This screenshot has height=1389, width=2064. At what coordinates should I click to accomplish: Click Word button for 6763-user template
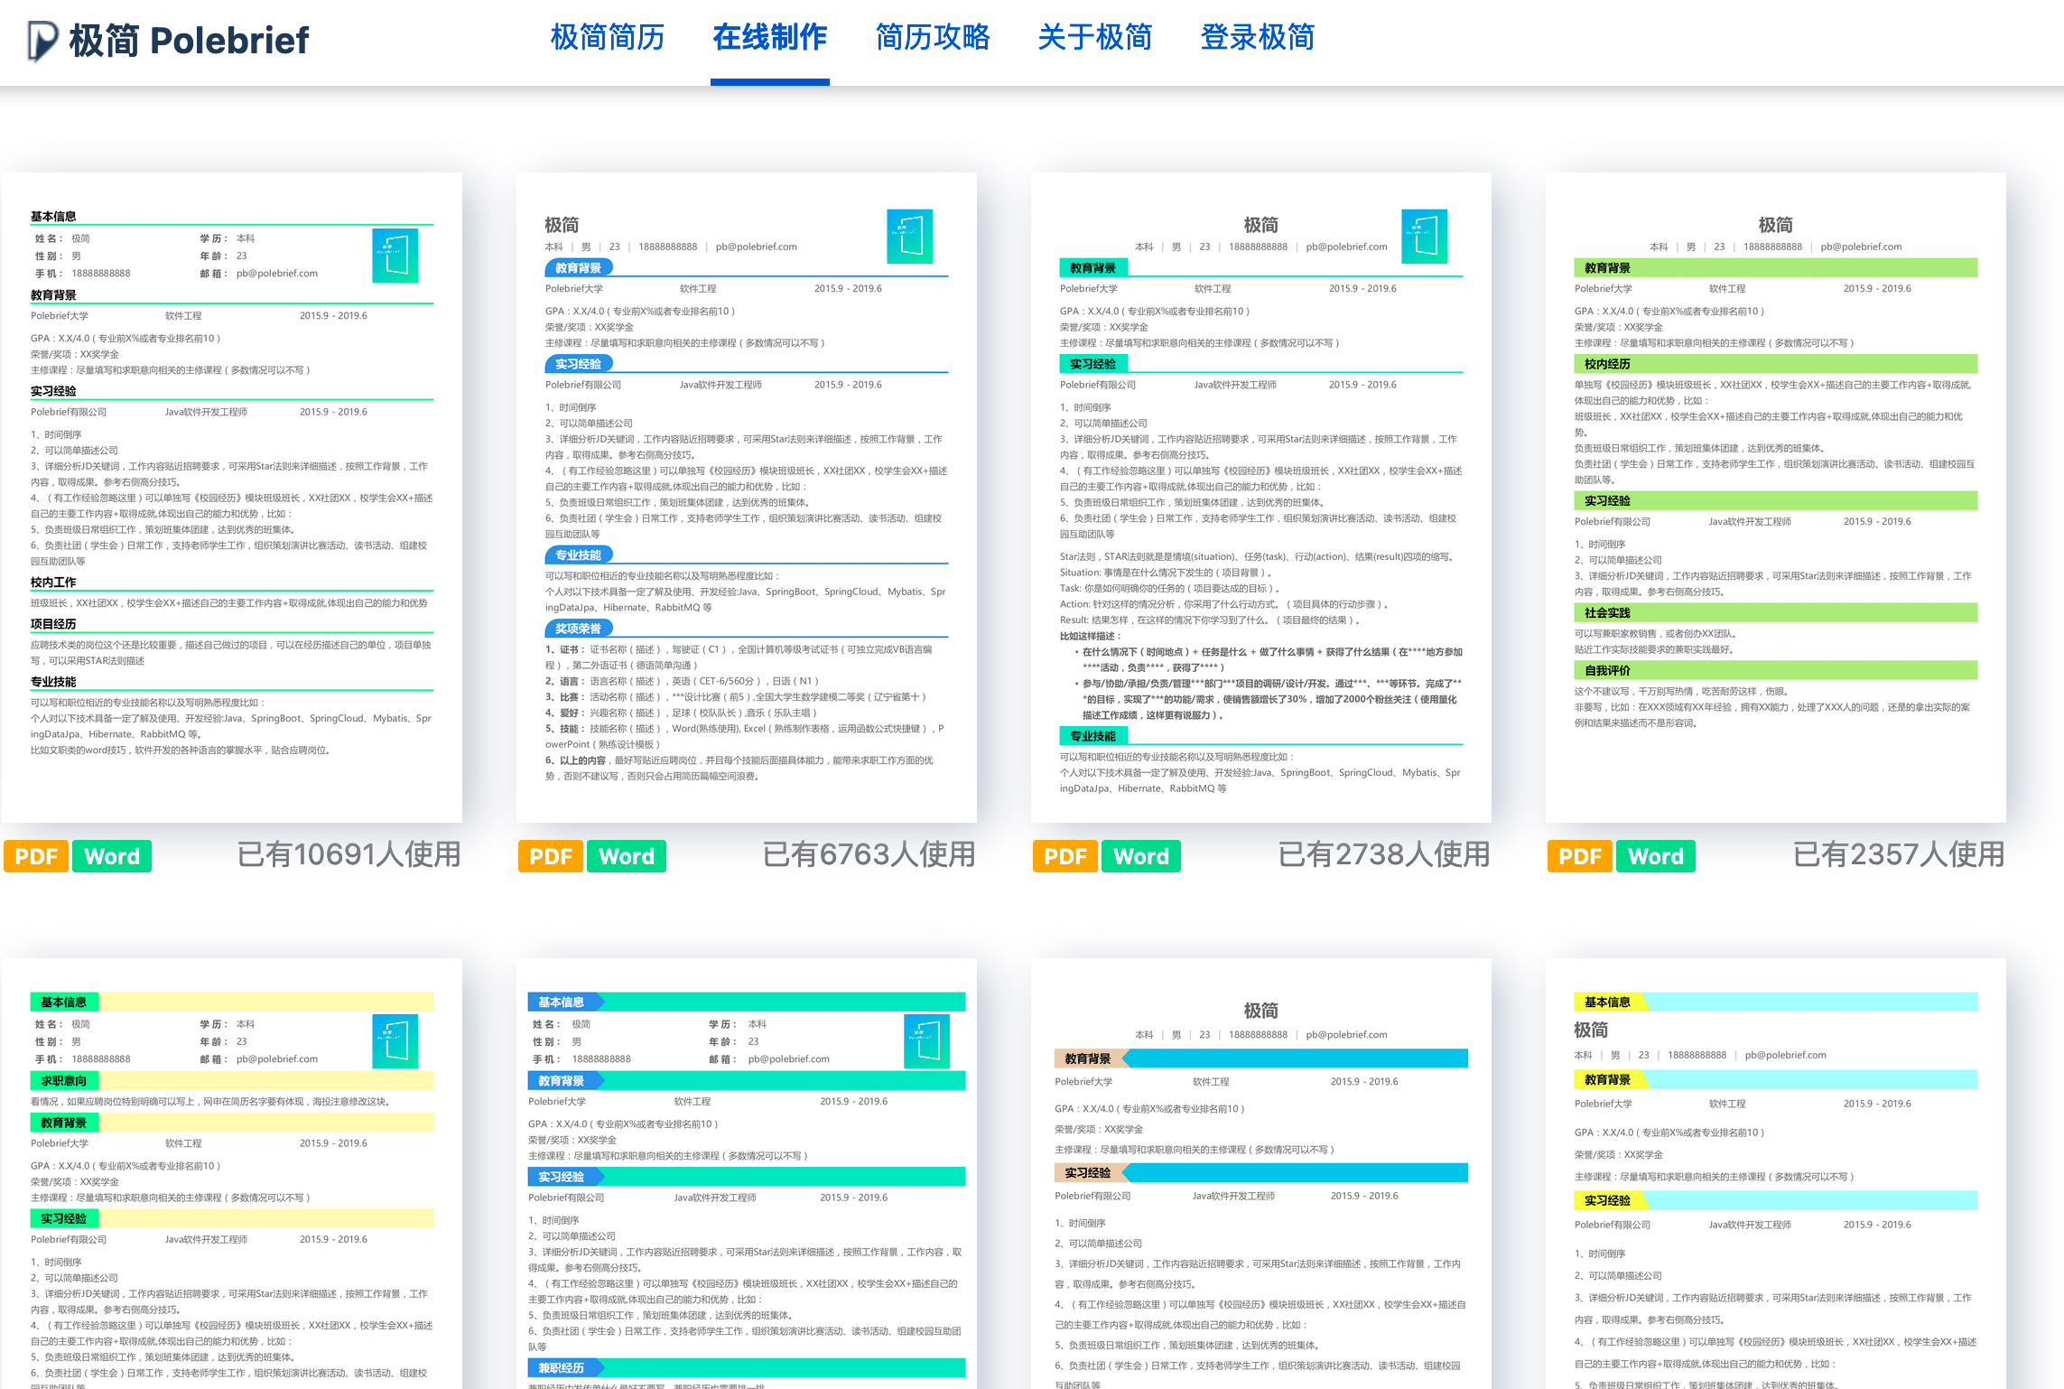pos(627,856)
